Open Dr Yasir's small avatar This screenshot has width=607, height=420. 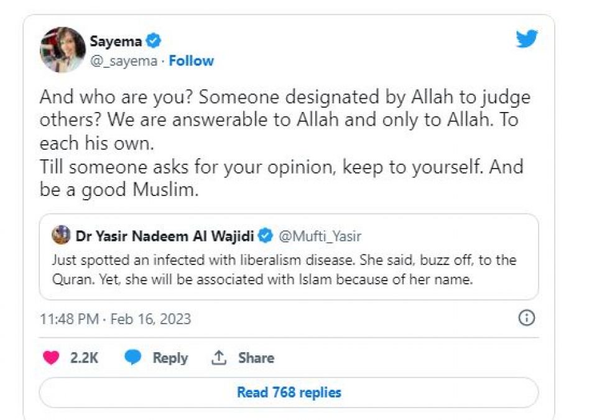point(61,236)
